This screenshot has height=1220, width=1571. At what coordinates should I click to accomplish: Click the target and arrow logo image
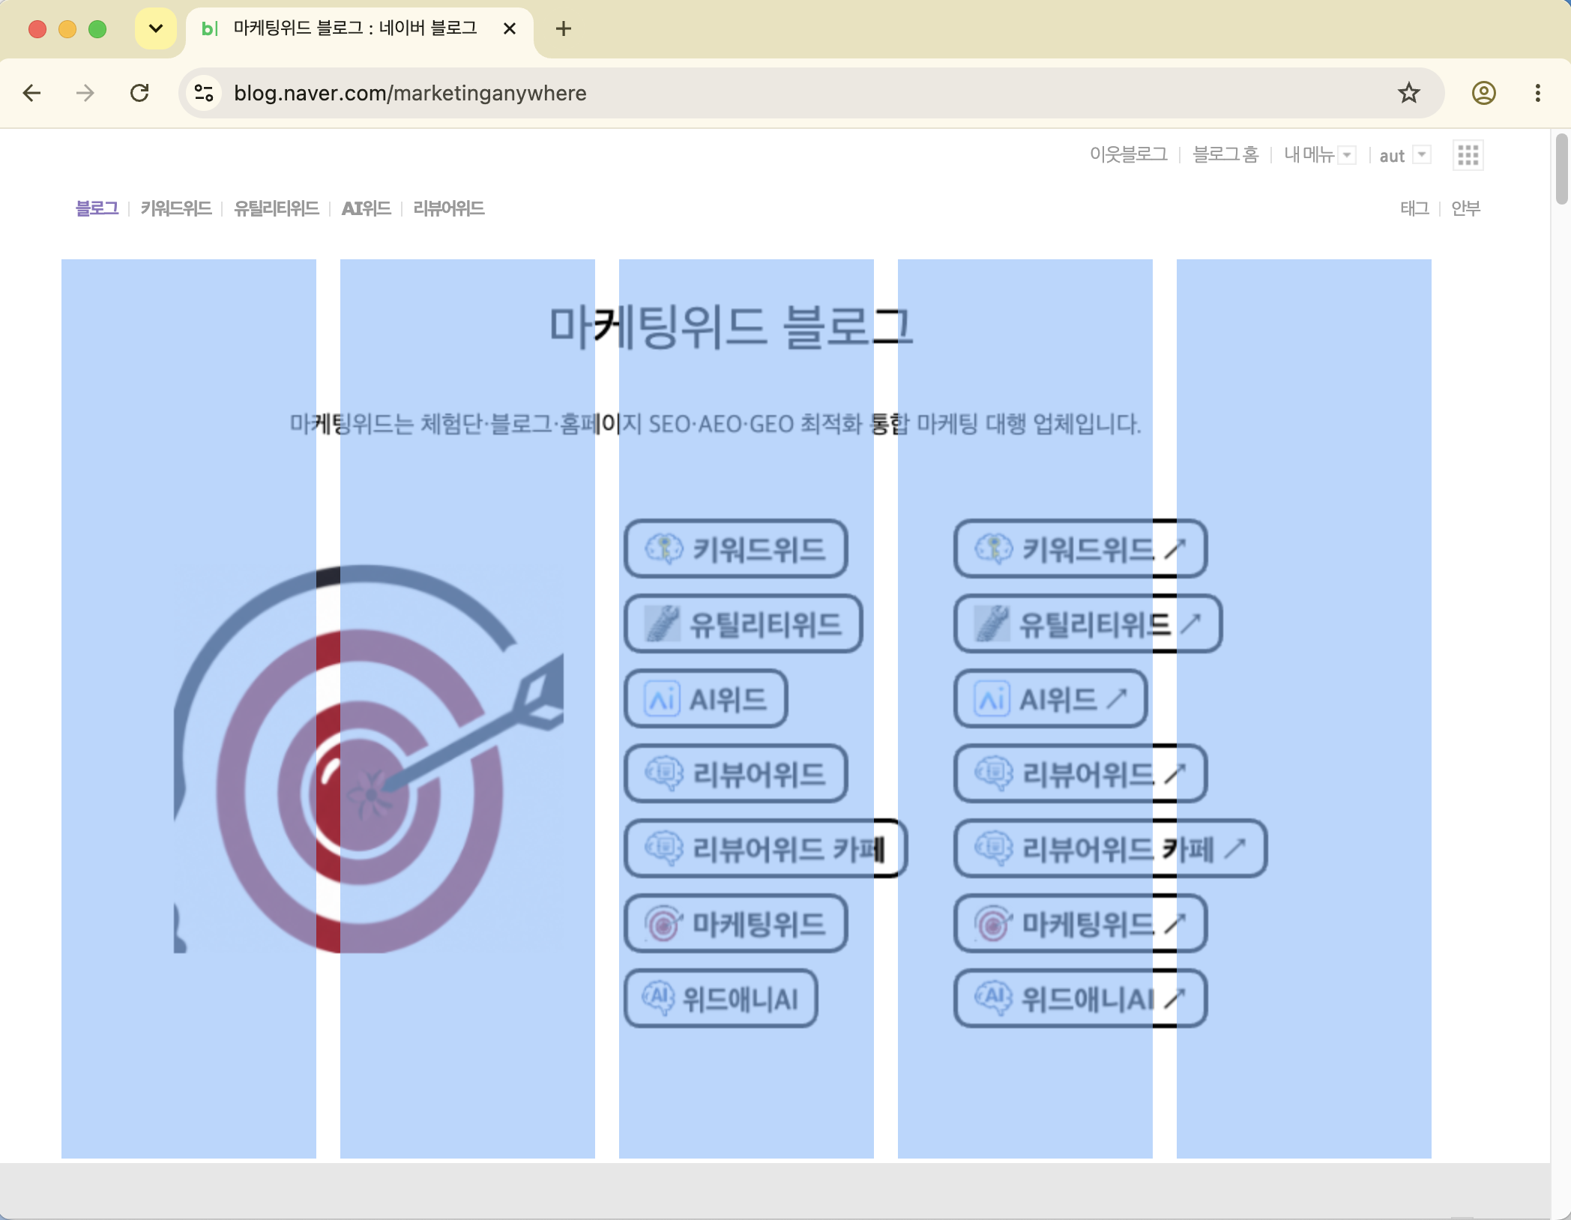point(369,758)
